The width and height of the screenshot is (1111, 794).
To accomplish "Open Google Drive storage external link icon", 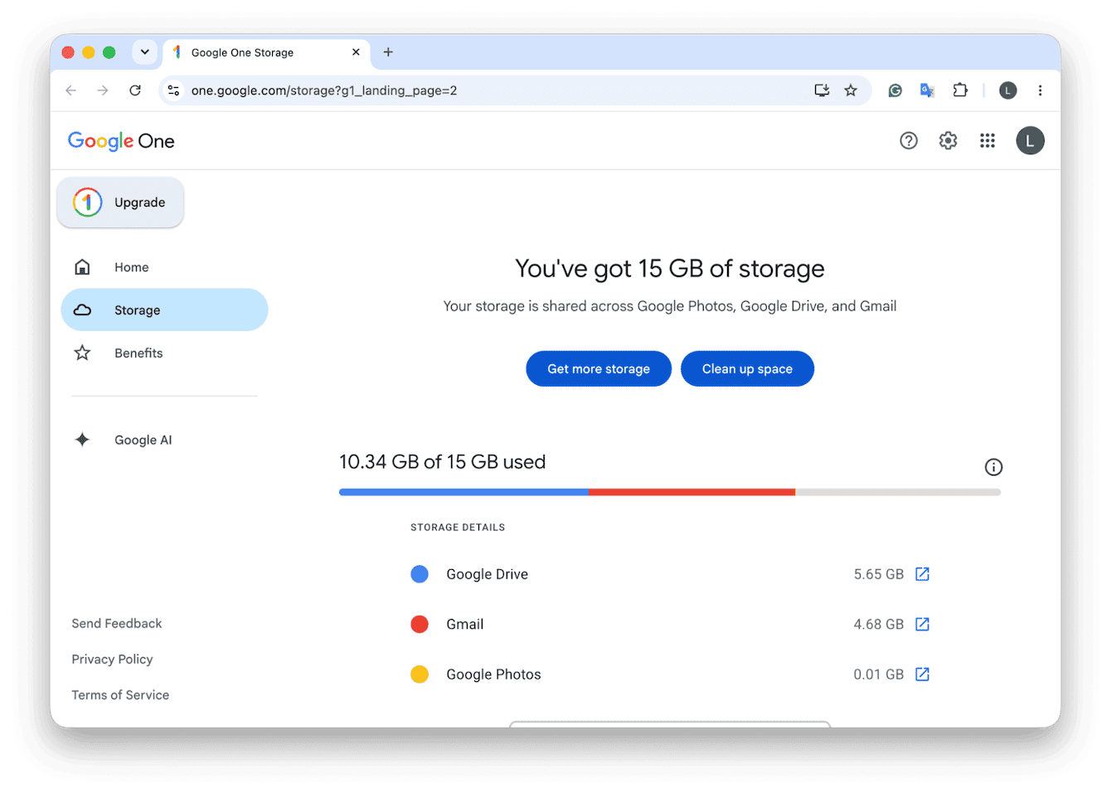I will [922, 574].
